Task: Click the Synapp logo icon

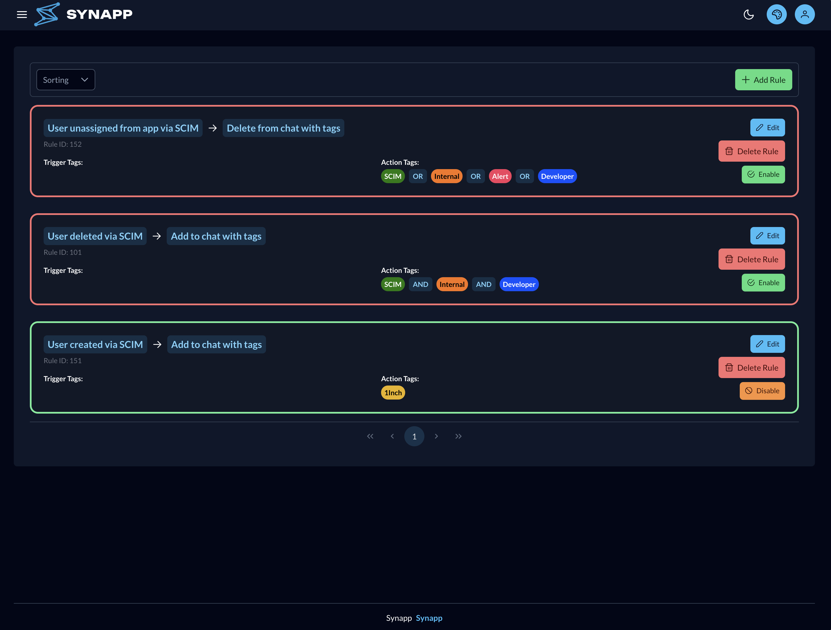Action: click(x=47, y=14)
